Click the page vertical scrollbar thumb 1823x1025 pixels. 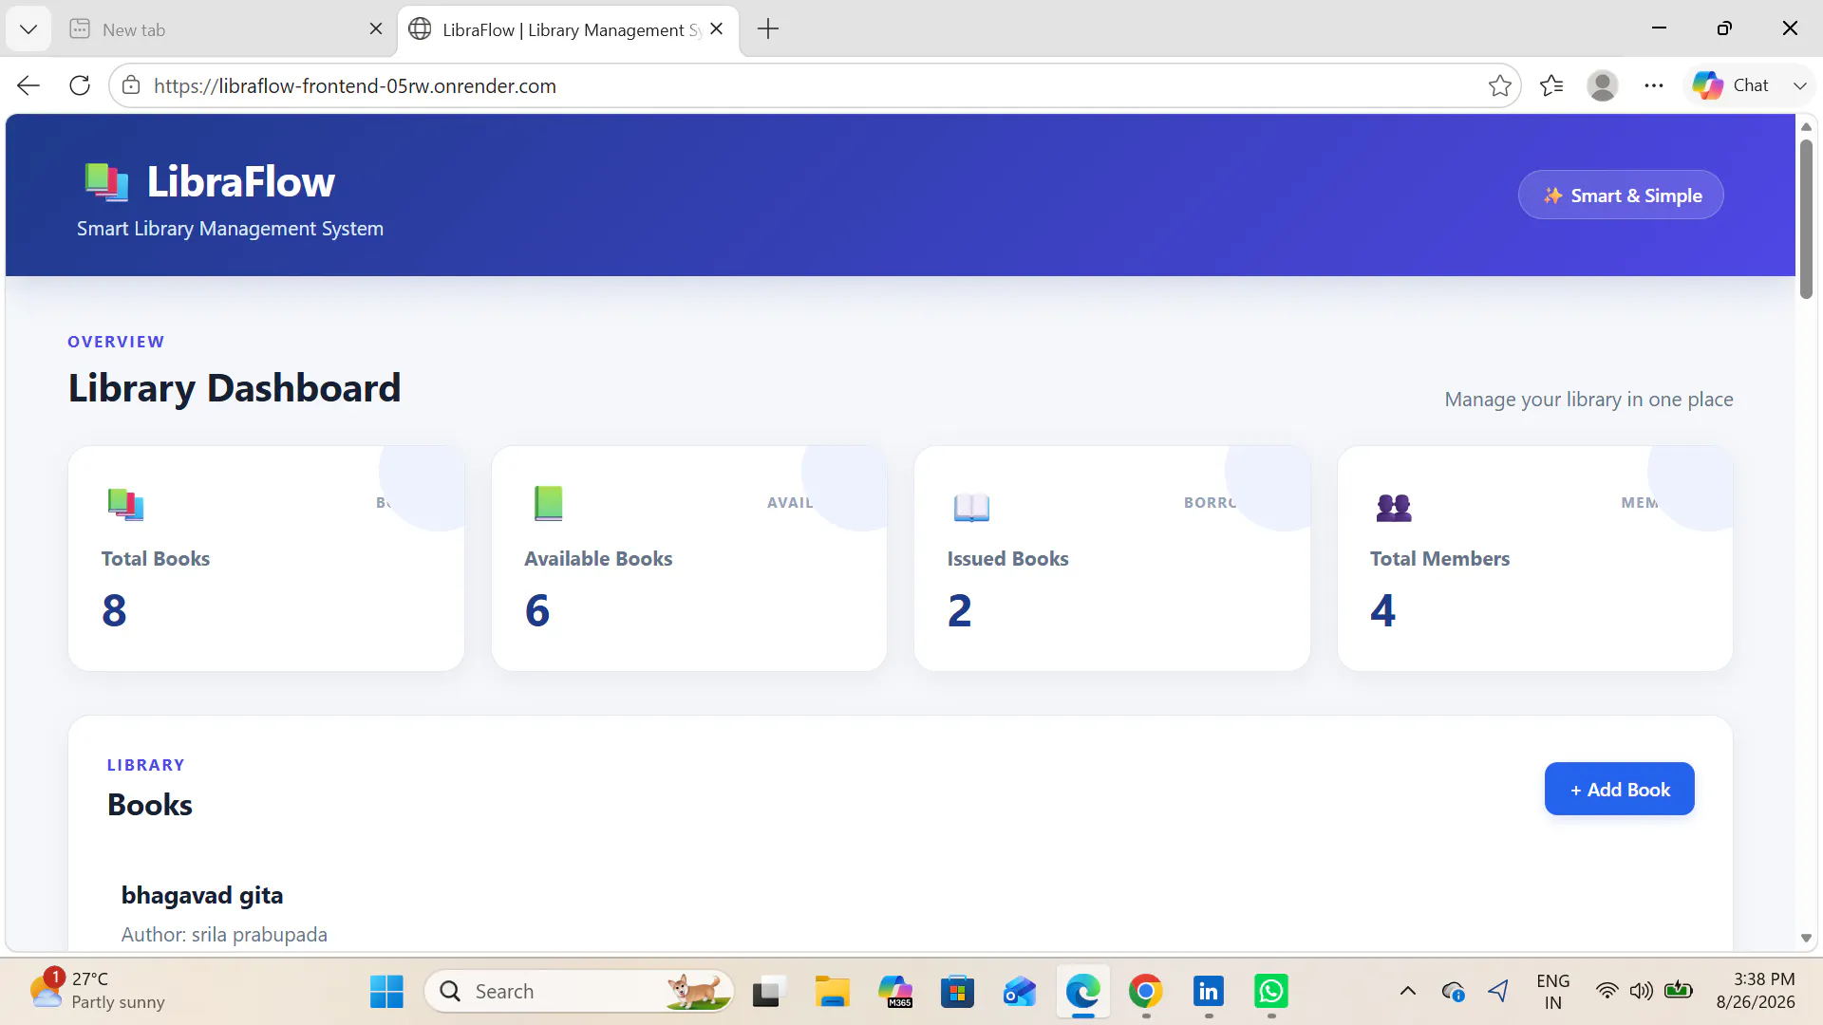click(x=1806, y=218)
